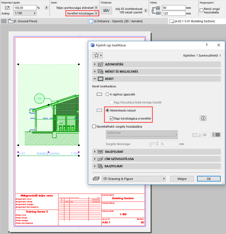Switch to the 0. Ground Floor tab
Image resolution: width=226 pixels, height=234 pixels.
pos(23,21)
